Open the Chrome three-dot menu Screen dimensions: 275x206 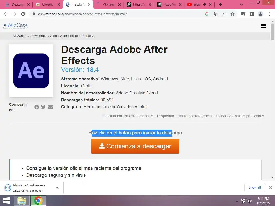(x=269, y=14)
